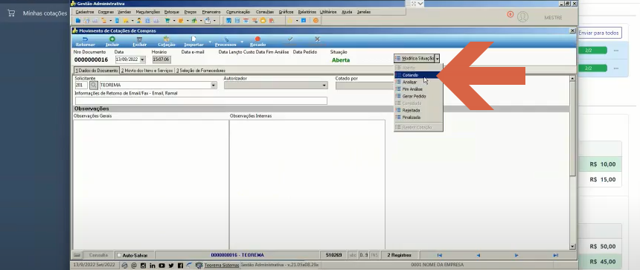The image size is (640, 270).
Task: Click the Importar document icon
Action: [194, 39]
